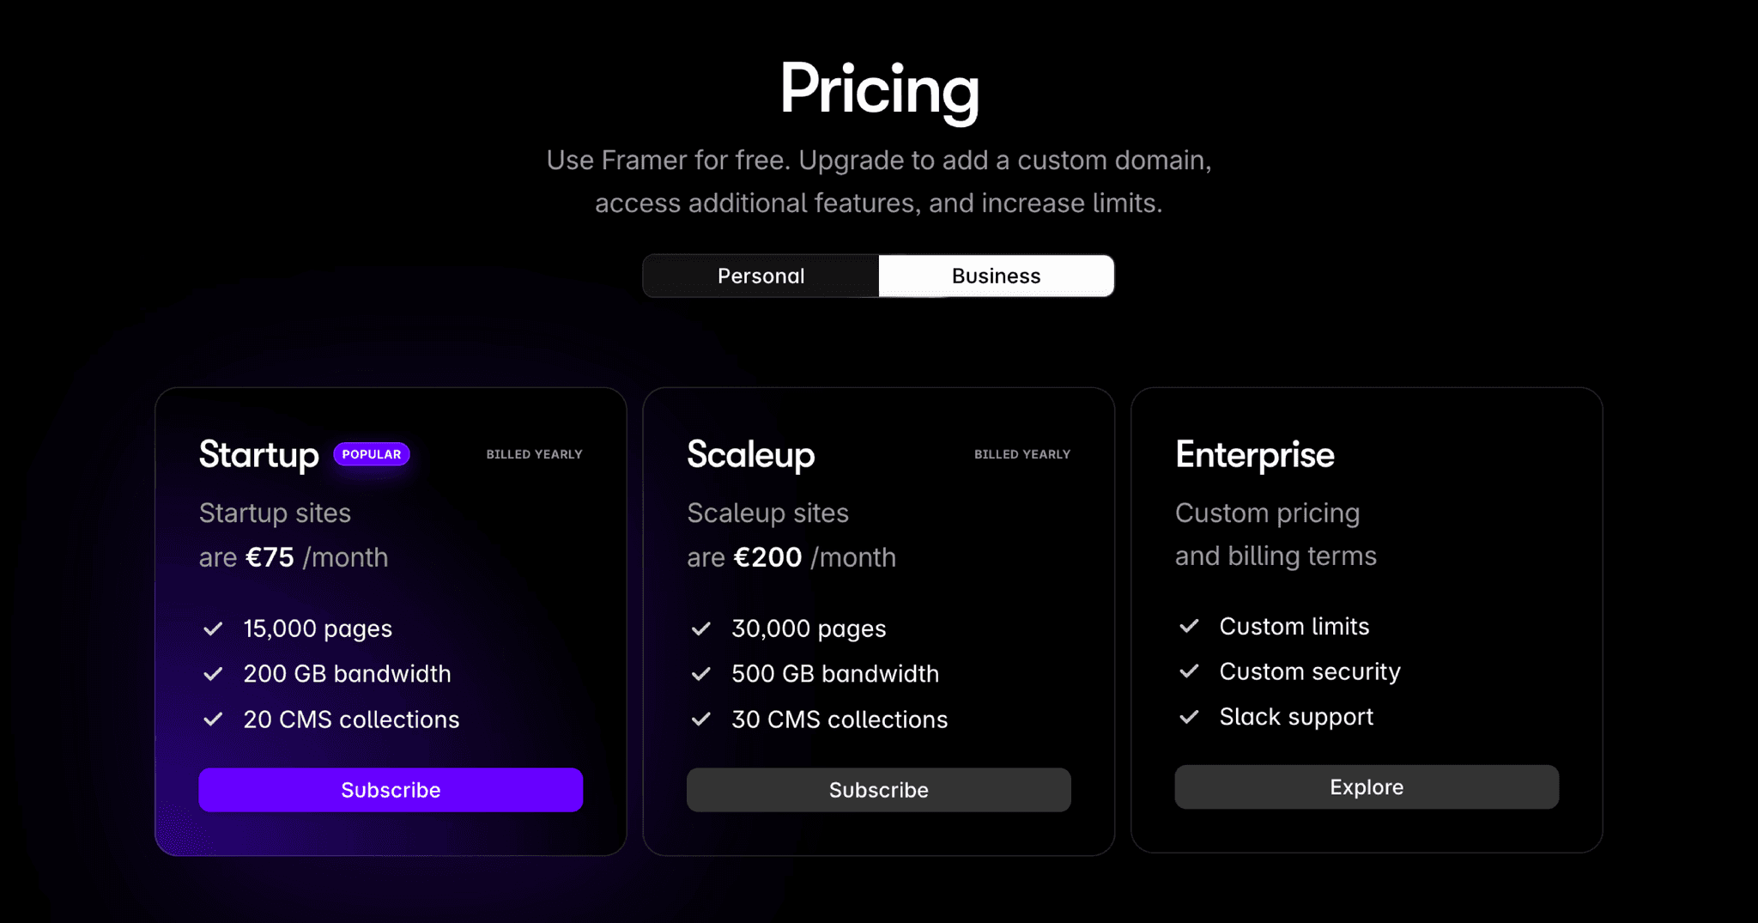
Task: Click the checkmark beside 500 GB bandwidth
Action: (701, 674)
